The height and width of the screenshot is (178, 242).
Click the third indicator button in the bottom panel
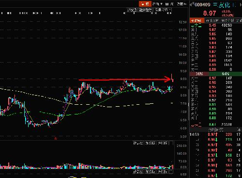[163, 172]
